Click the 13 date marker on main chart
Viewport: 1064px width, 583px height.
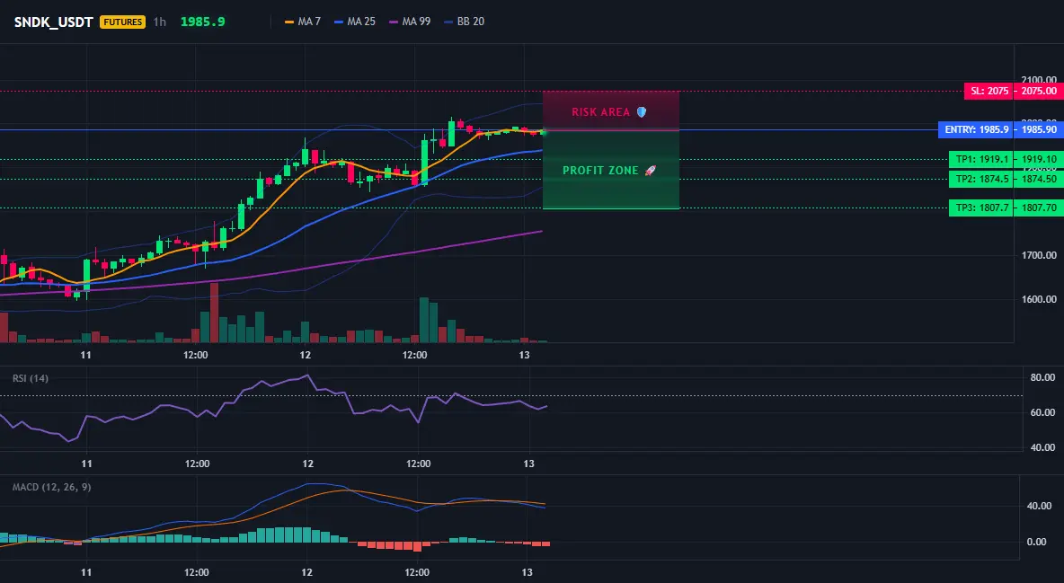524,355
